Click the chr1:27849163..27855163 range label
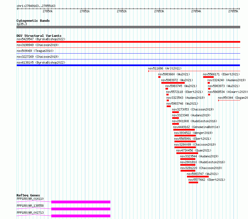Screen dimensions: 248x219 [x=36, y=6]
